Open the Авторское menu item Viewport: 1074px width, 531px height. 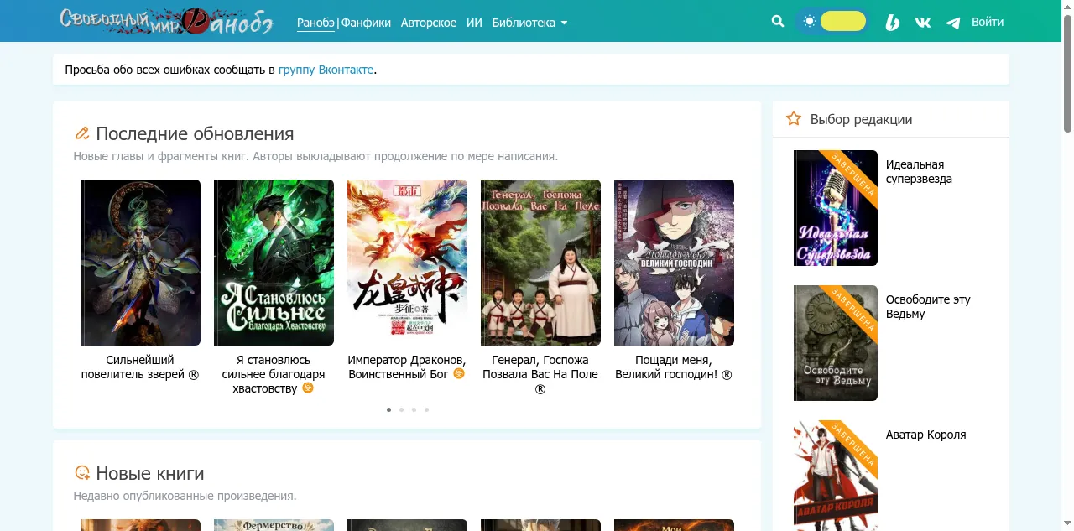tap(429, 23)
